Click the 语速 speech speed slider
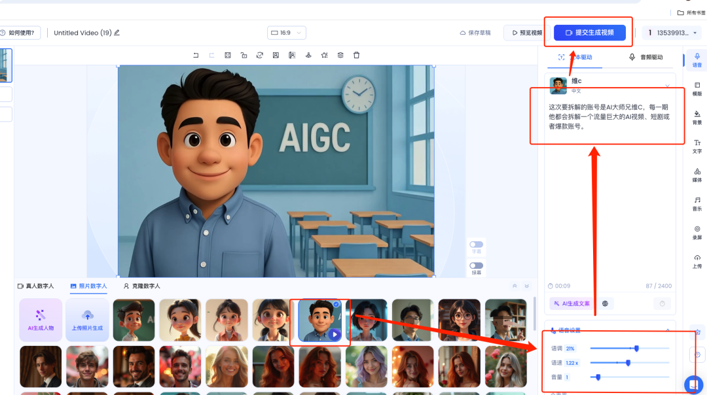Image resolution: width=707 pixels, height=395 pixels. [628, 362]
